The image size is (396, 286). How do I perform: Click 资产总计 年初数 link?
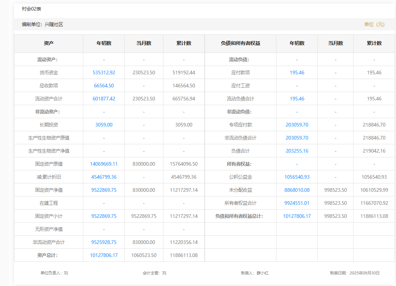point(104,255)
